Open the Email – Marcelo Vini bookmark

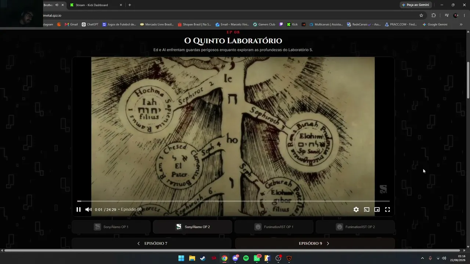click(x=232, y=25)
